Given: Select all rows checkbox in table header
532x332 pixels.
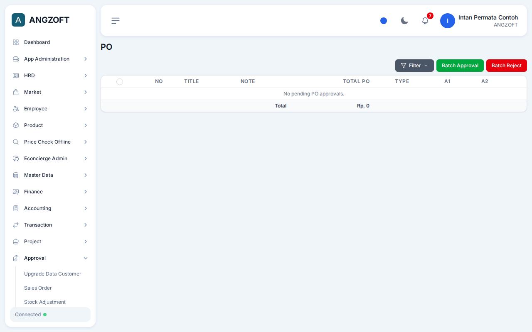Looking at the screenshot, I should tap(120, 82).
